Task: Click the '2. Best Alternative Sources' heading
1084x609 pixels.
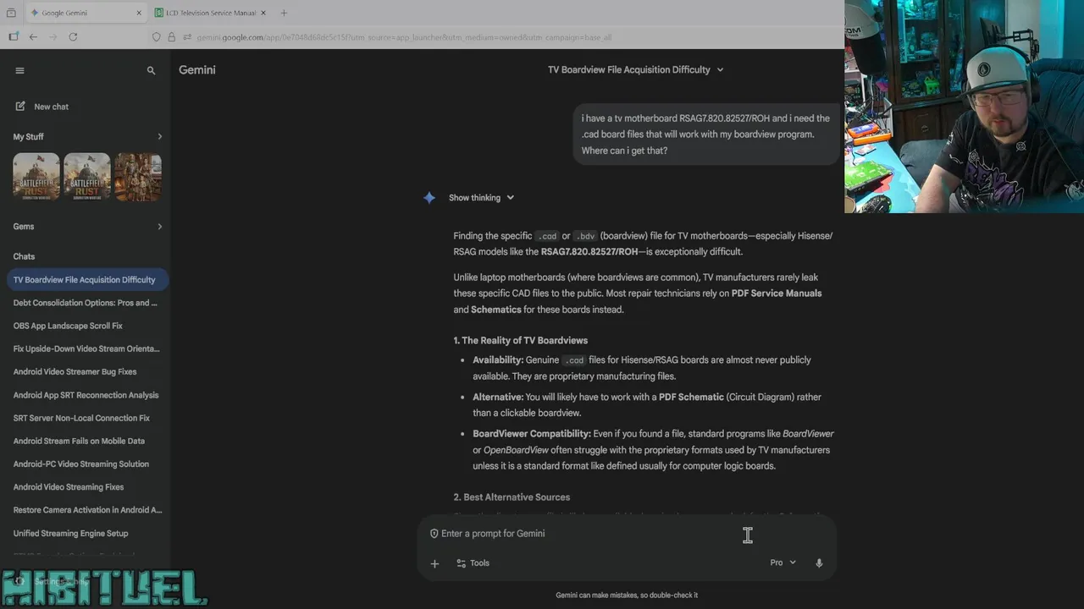Action: tap(512, 497)
